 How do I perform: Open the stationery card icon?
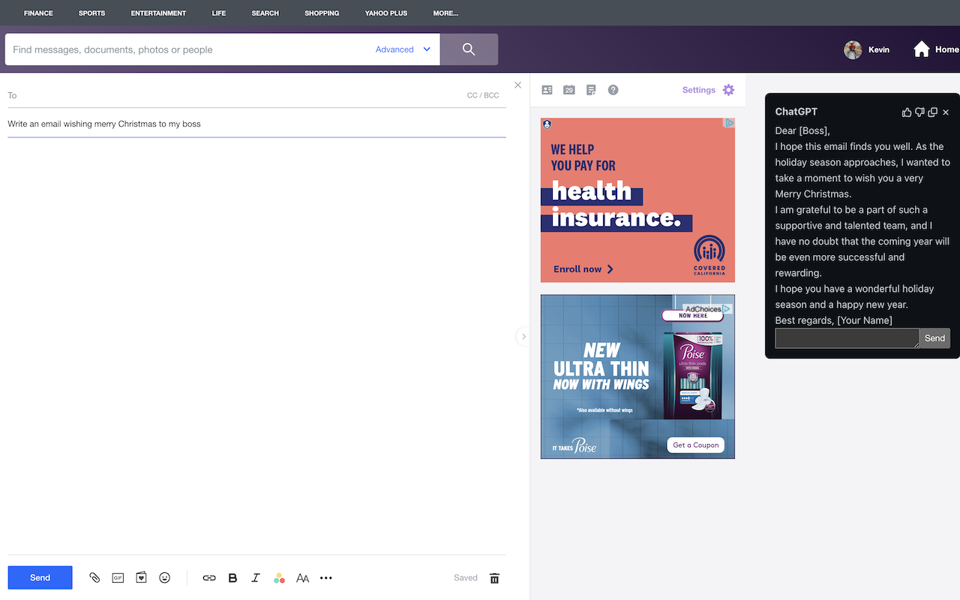[141, 577]
